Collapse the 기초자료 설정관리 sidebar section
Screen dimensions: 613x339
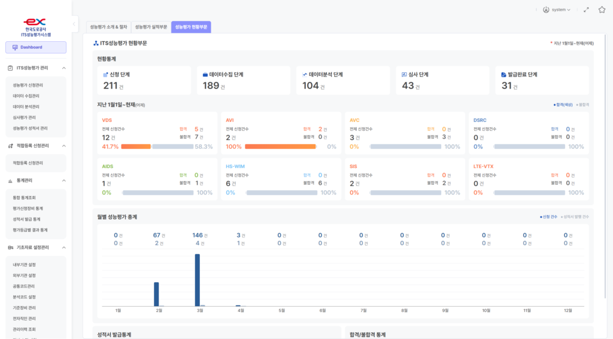63,248
